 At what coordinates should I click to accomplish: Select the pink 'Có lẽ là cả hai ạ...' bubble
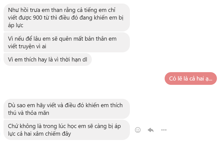click(x=191, y=78)
